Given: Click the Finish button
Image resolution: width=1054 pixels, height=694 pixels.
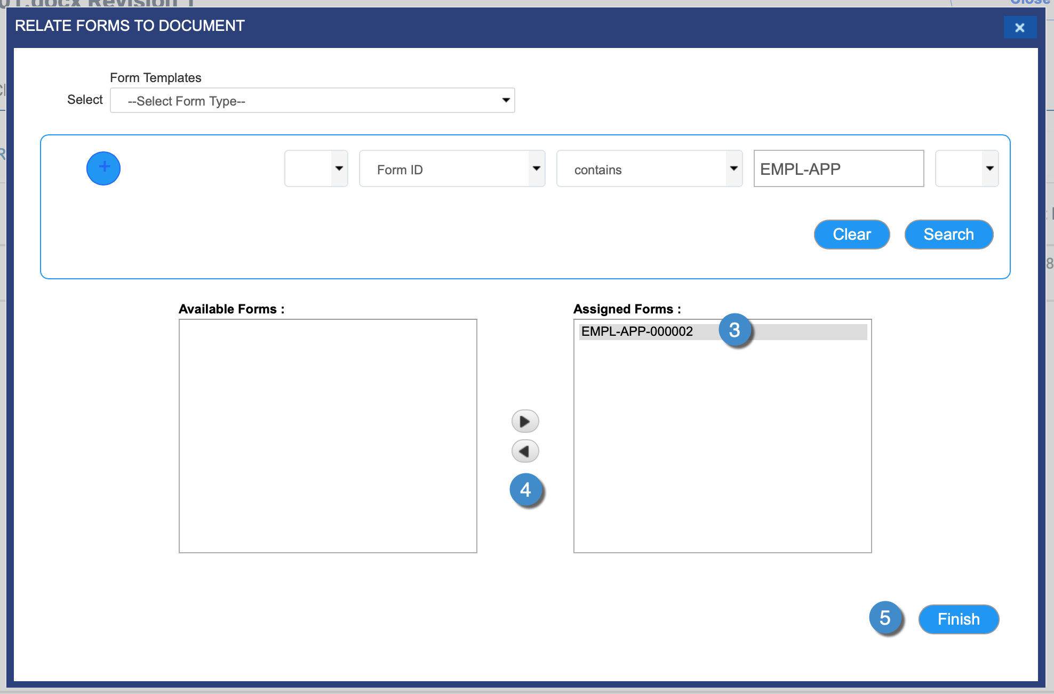Looking at the screenshot, I should (x=959, y=619).
